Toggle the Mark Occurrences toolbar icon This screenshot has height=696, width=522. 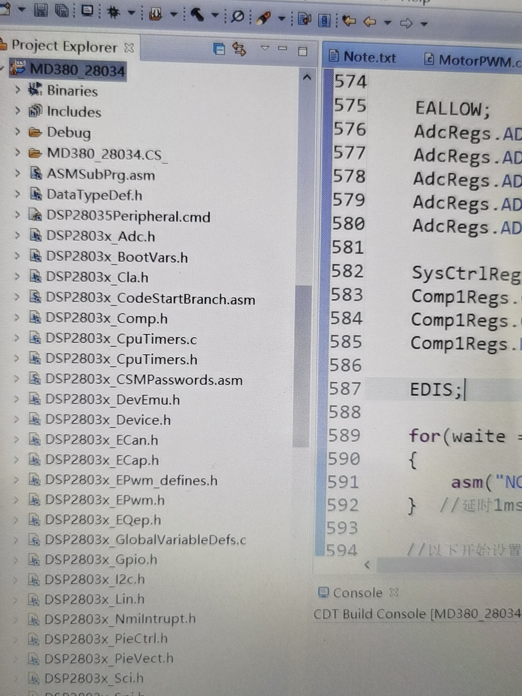tap(304, 19)
